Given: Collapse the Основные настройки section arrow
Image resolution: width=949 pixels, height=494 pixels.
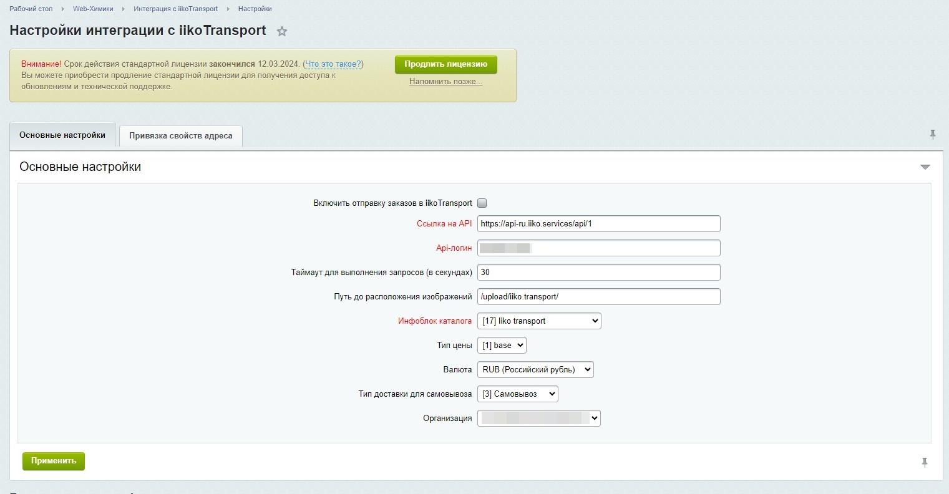Looking at the screenshot, I should 925,167.
